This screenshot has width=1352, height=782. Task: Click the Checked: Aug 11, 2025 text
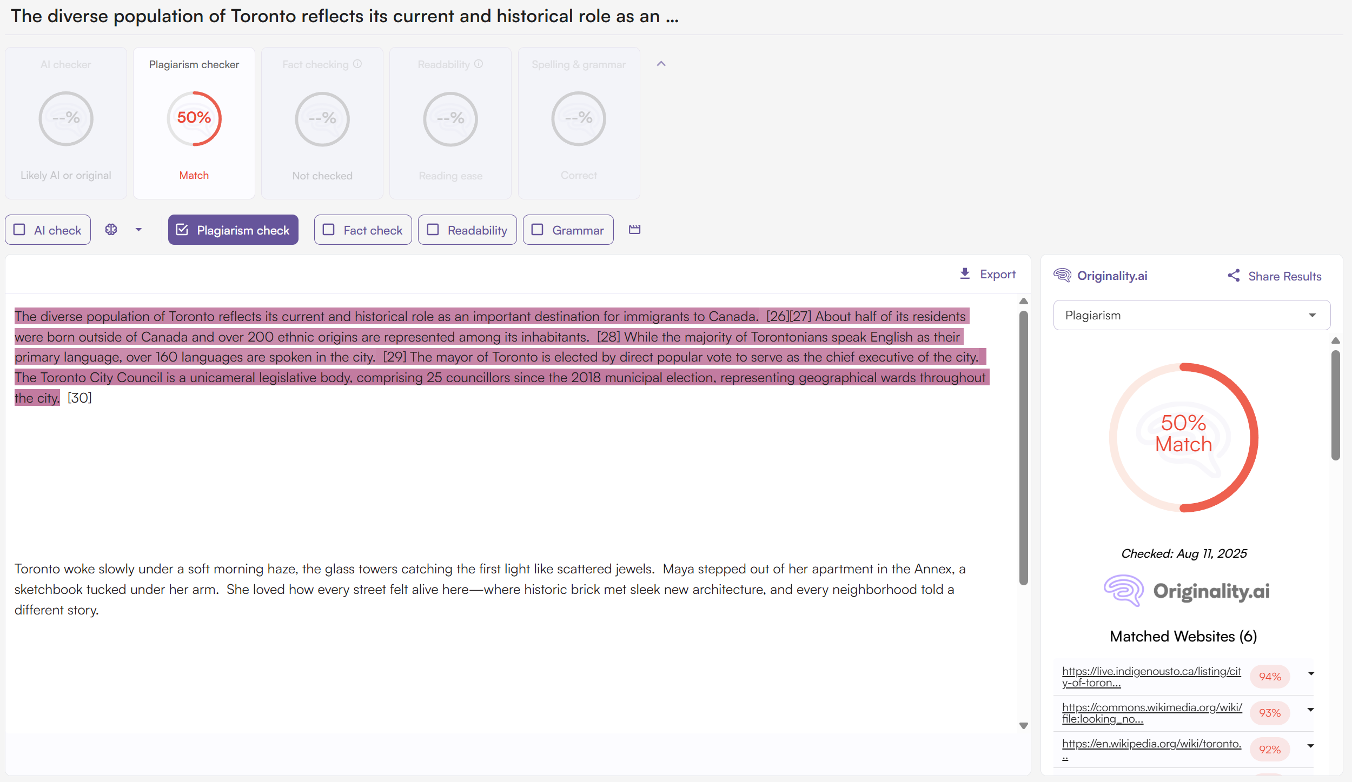1184,553
